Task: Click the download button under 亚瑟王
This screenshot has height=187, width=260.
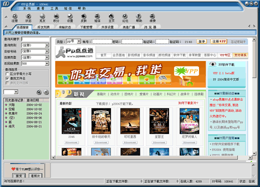Action: coord(159,142)
